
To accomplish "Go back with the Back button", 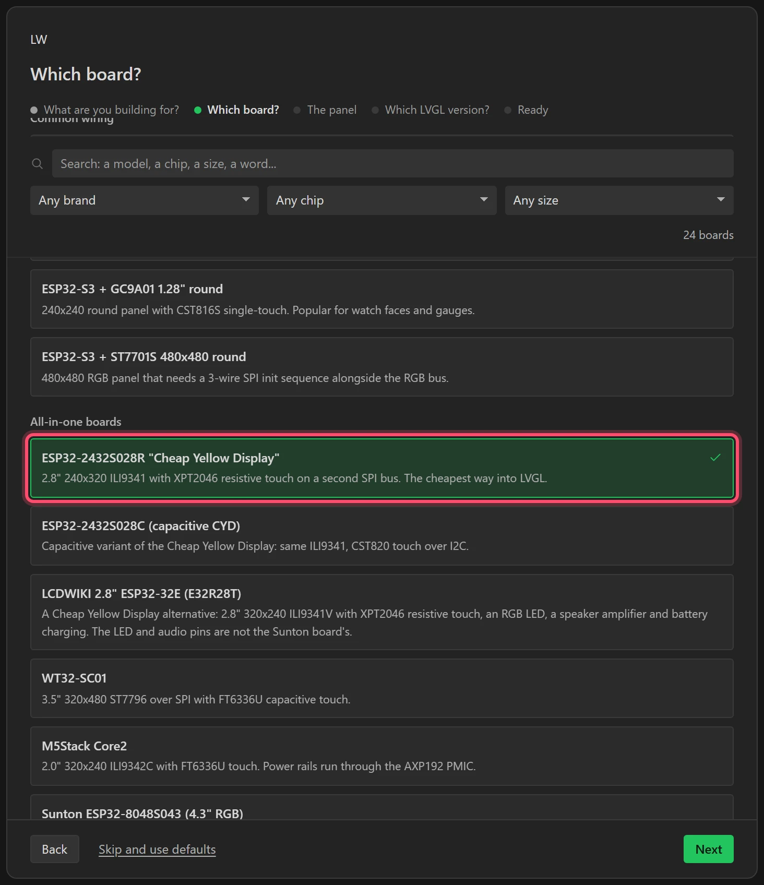I will point(55,849).
